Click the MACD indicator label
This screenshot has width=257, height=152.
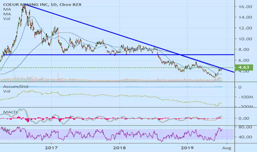click(10, 112)
